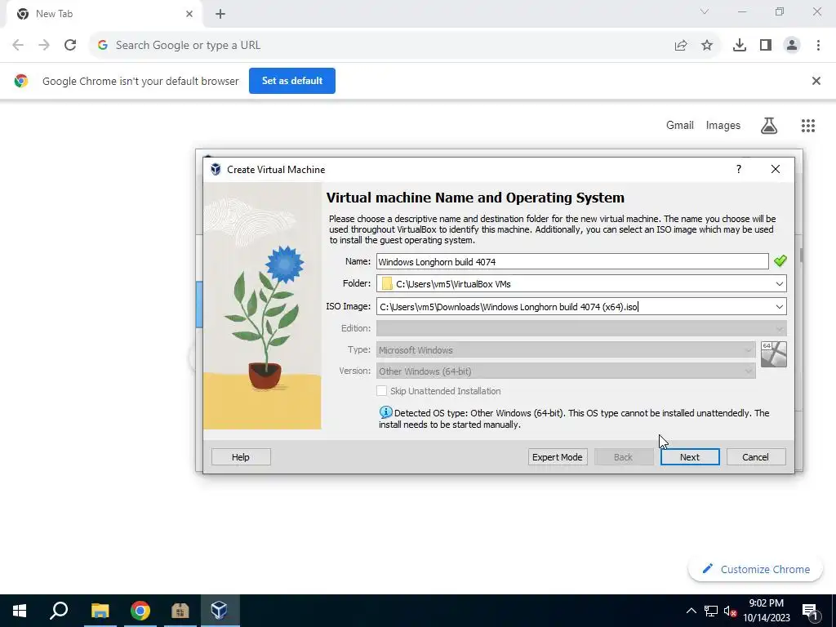This screenshot has width=836, height=627.
Task: Open Windows Start menu
Action: tap(20, 611)
